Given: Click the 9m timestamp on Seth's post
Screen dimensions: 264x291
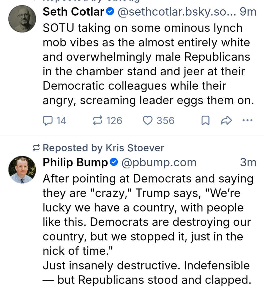Looking at the screenshot, I should (x=248, y=12).
